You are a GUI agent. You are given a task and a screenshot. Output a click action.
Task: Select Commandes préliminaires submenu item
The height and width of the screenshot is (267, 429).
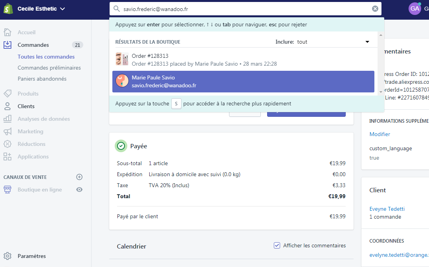tap(49, 68)
